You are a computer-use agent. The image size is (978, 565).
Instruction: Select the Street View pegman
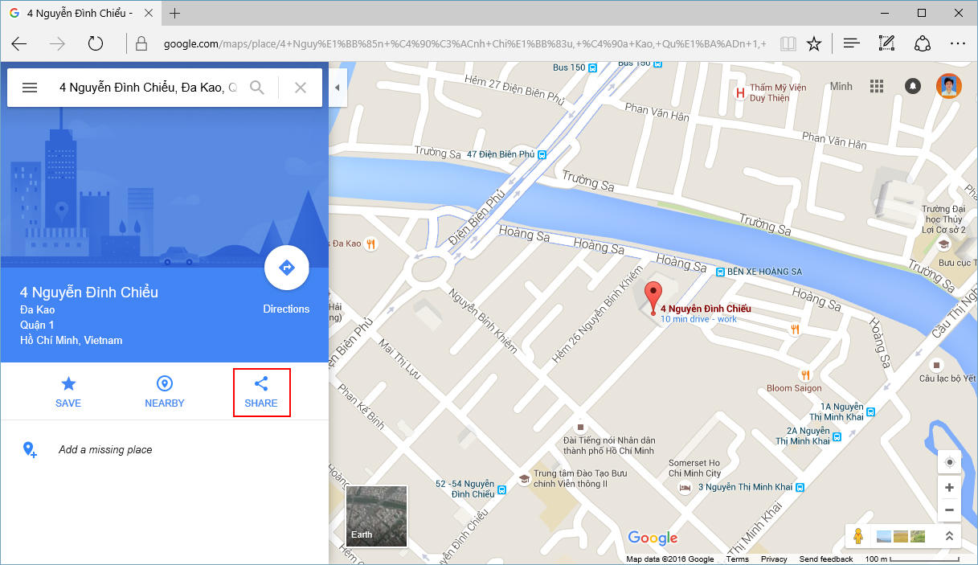pyautogui.click(x=858, y=536)
